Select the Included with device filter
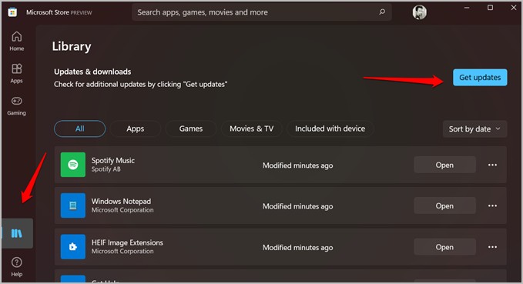523x284 pixels. (330, 129)
